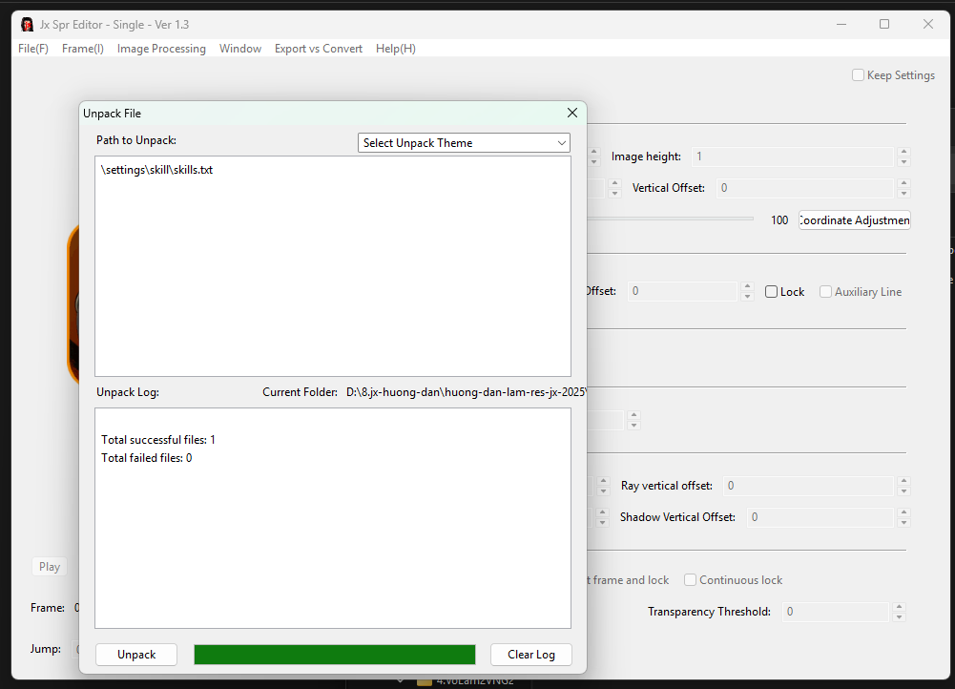955x689 pixels.
Task: Click the Clear Log button
Action: [530, 655]
